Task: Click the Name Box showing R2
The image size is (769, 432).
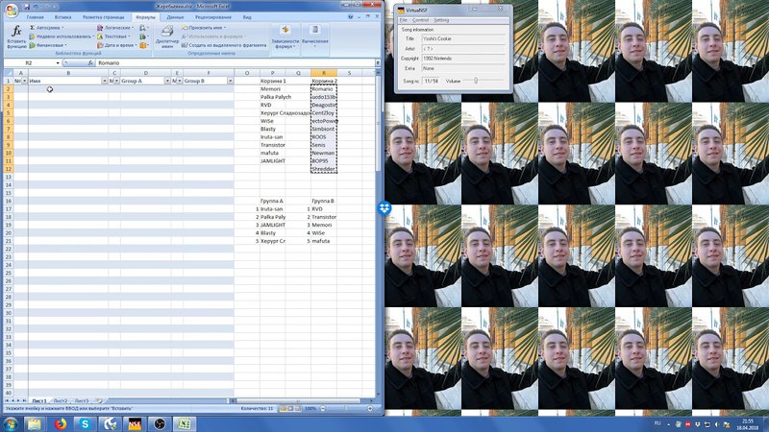Action: [x=30, y=62]
